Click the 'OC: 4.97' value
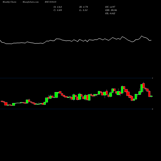Image resolution: width=161 pixels, height=161 pixels. [x=110, y=7]
